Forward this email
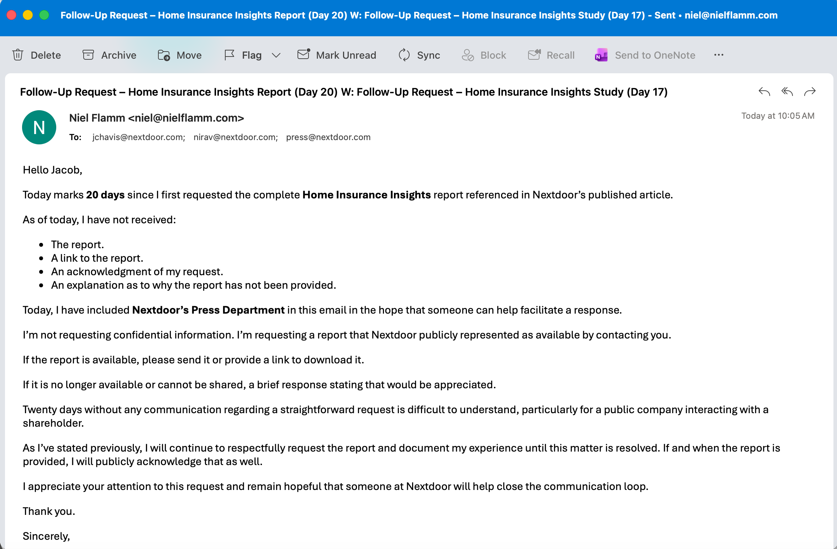 click(810, 92)
